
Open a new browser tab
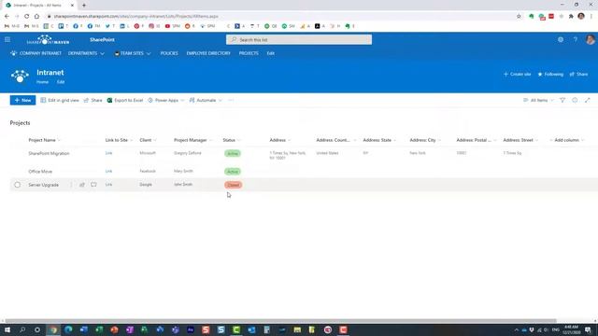pos(84,6)
